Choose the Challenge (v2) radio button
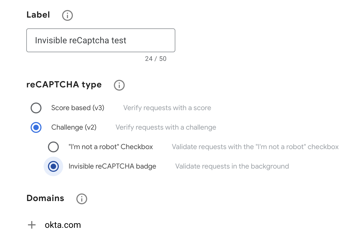The image size is (362, 250). 36,127
